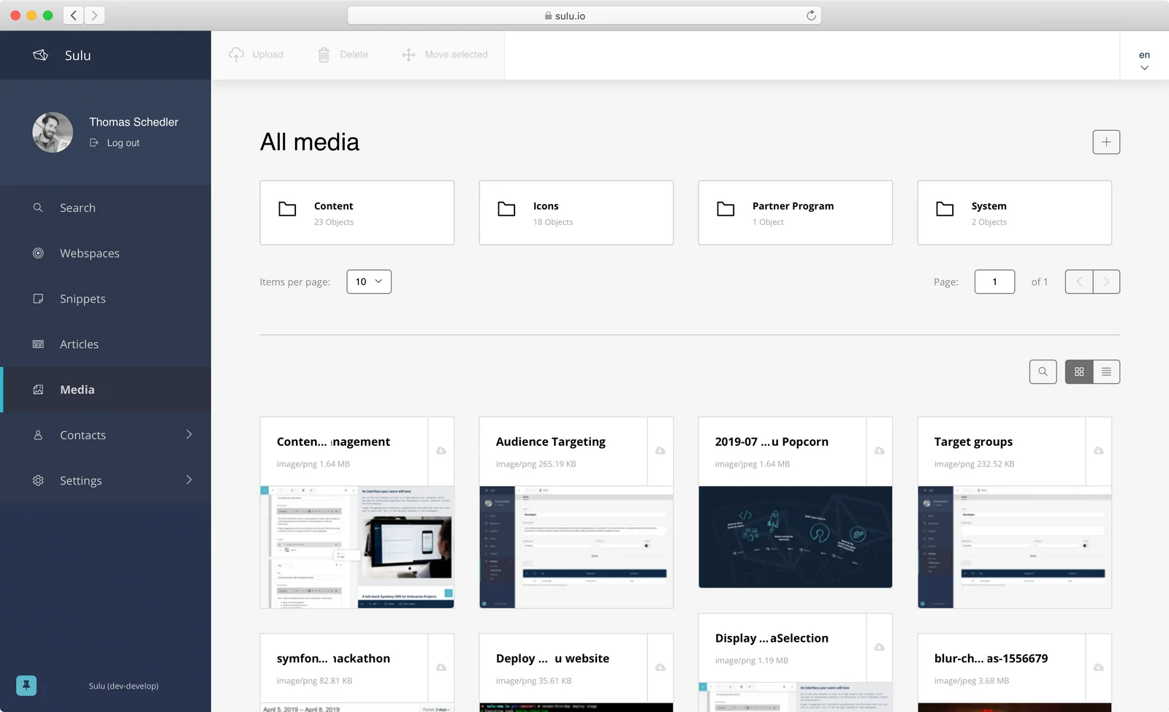Click the plus icon to add collection
Screen dimensions: 1169x712
(1105, 142)
